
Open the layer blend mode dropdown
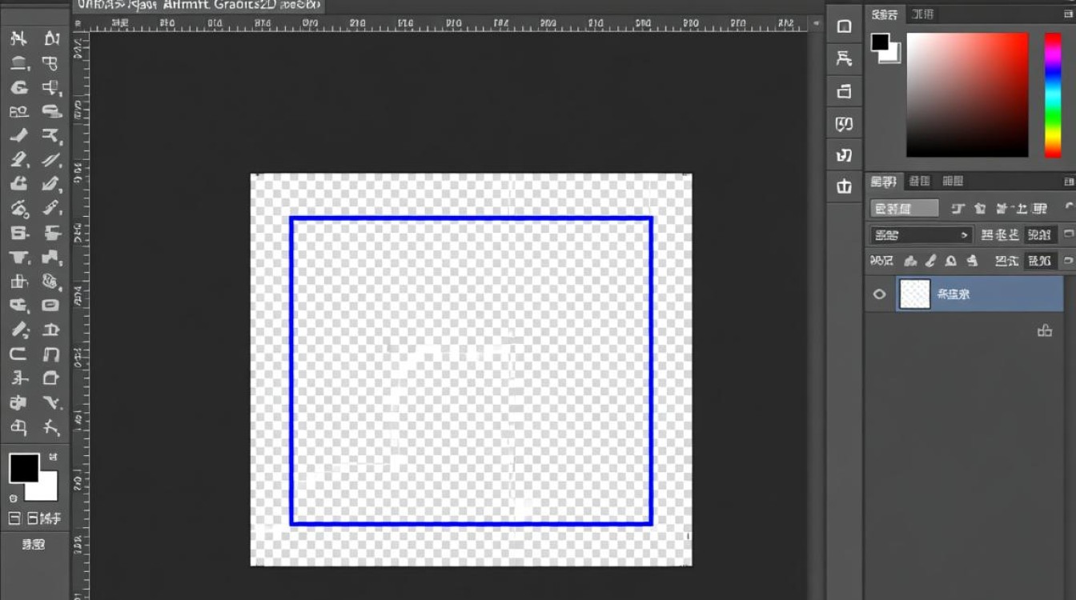(920, 235)
